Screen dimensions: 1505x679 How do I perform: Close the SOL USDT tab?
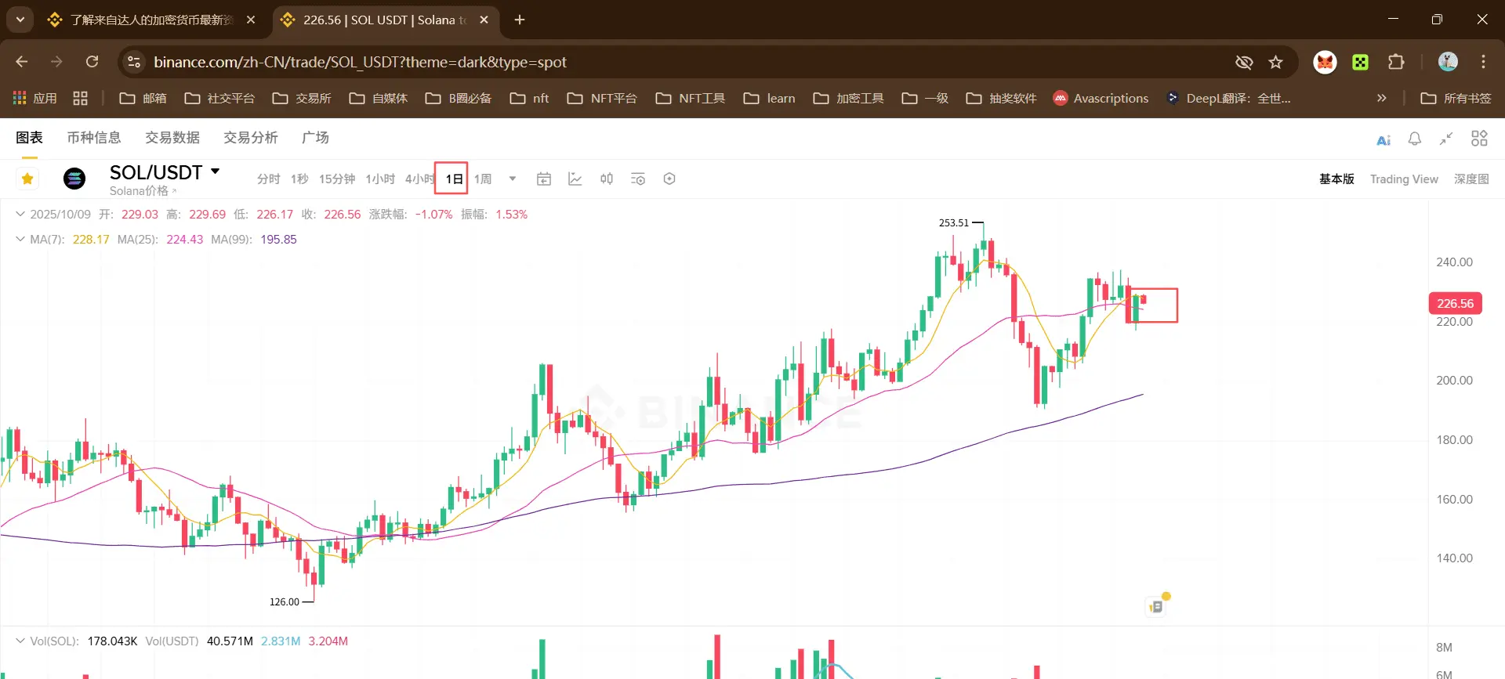pos(484,20)
